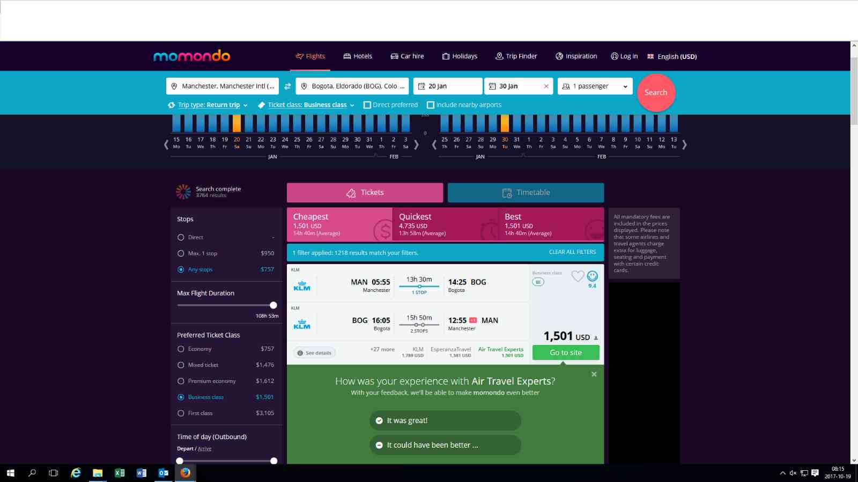Image resolution: width=858 pixels, height=482 pixels.
Task: Select Economy ticket class
Action: coord(181,349)
